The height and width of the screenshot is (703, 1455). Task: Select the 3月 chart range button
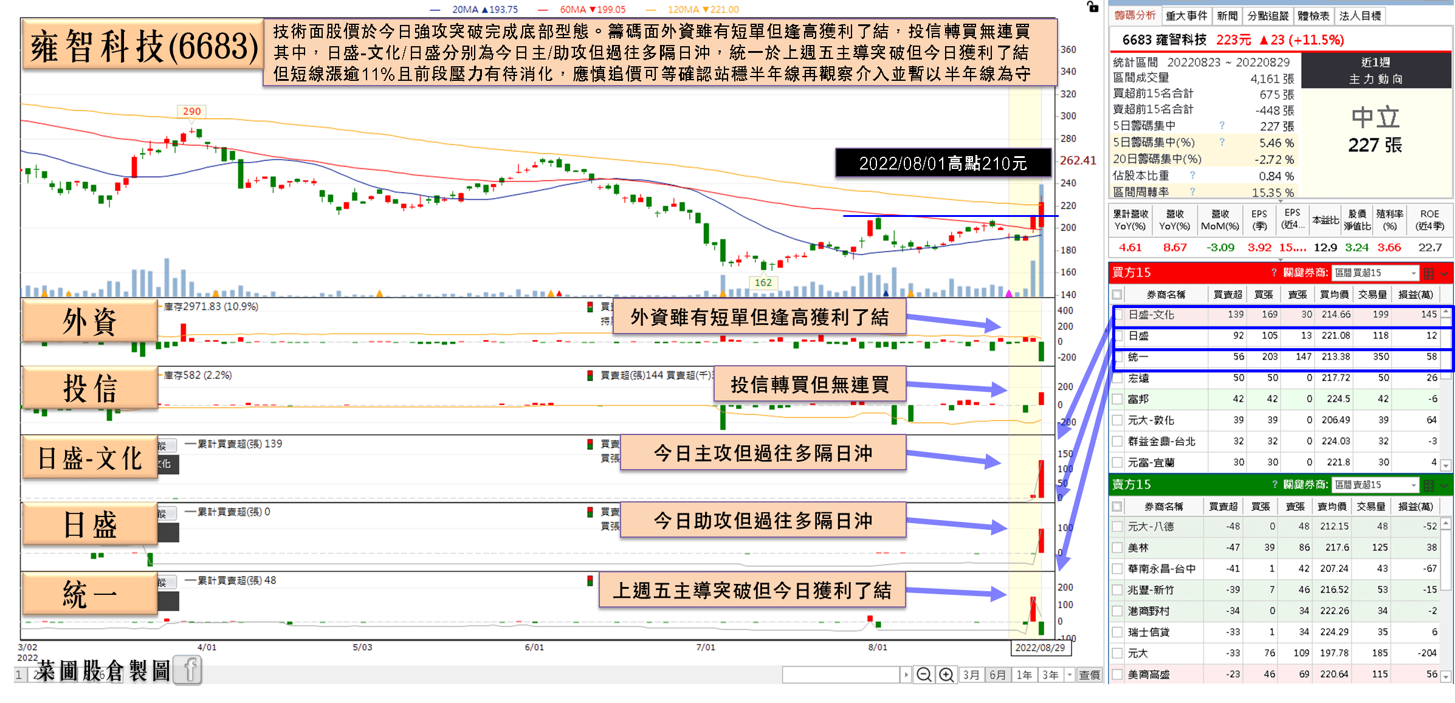(971, 675)
